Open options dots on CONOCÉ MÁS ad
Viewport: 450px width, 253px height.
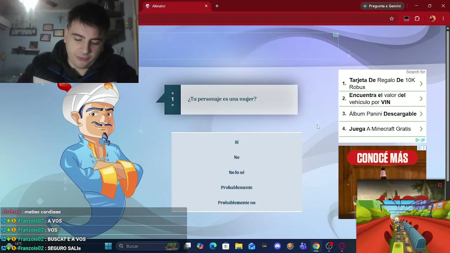coord(424,148)
